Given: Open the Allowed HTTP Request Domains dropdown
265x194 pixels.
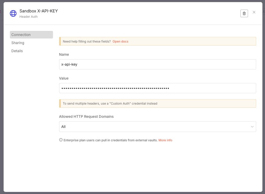Looking at the screenshot, I should point(157,127).
